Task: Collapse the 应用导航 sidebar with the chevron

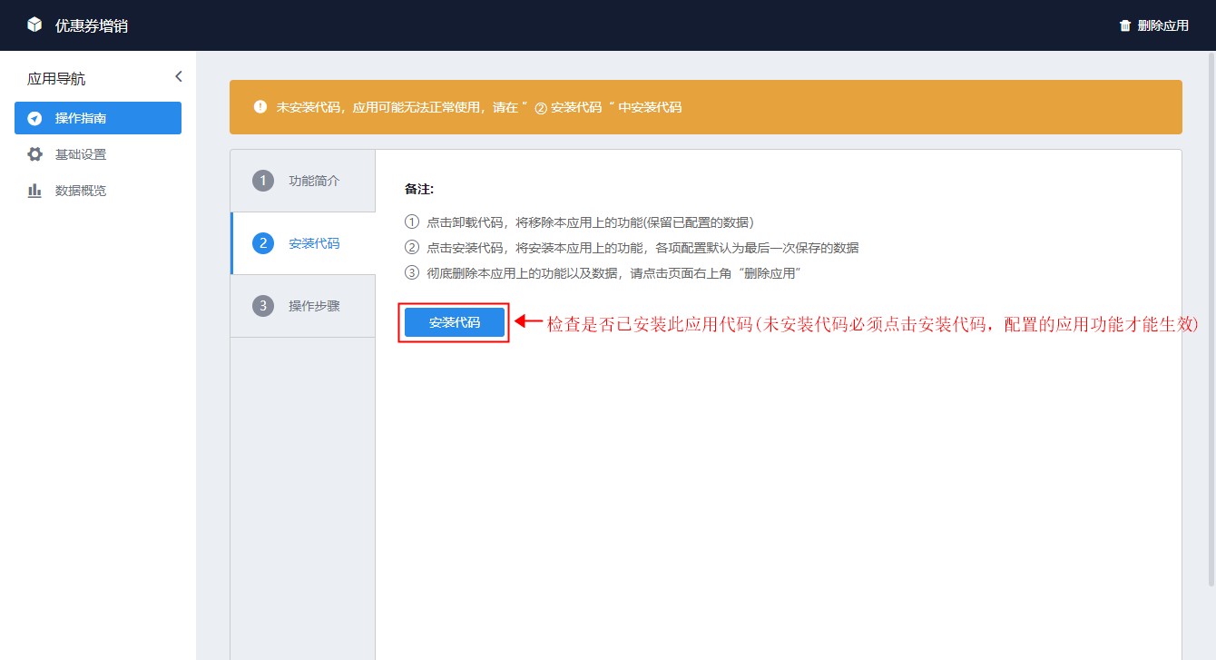Action: [x=178, y=77]
